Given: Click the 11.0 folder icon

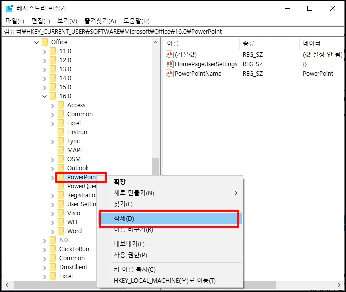Looking at the screenshot, I should [x=53, y=51].
